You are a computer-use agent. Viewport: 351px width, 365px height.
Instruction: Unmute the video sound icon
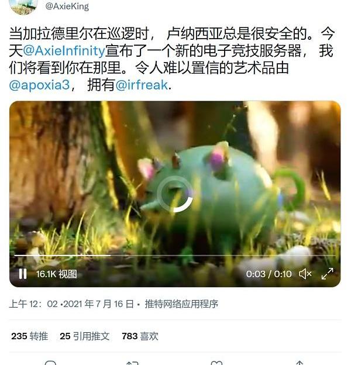click(x=305, y=274)
